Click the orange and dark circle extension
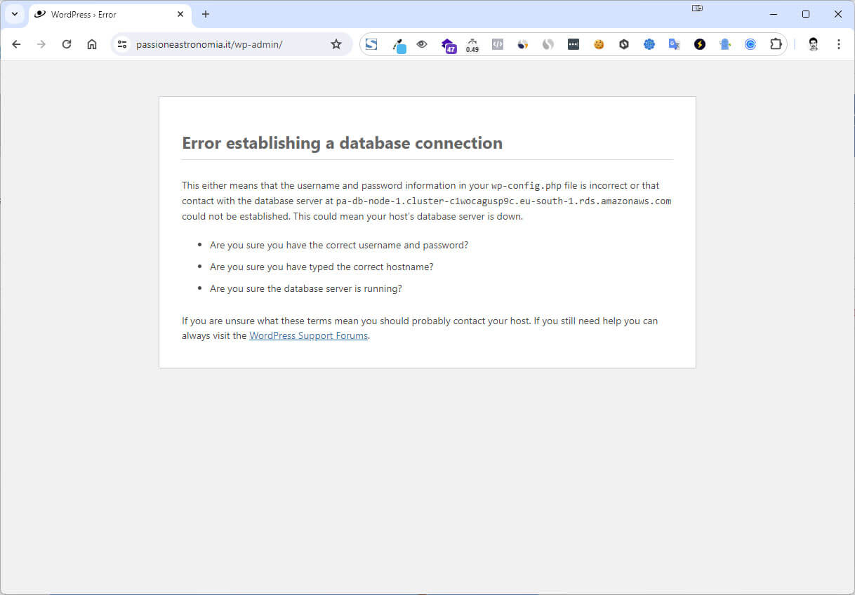This screenshot has width=855, height=595. click(x=523, y=44)
